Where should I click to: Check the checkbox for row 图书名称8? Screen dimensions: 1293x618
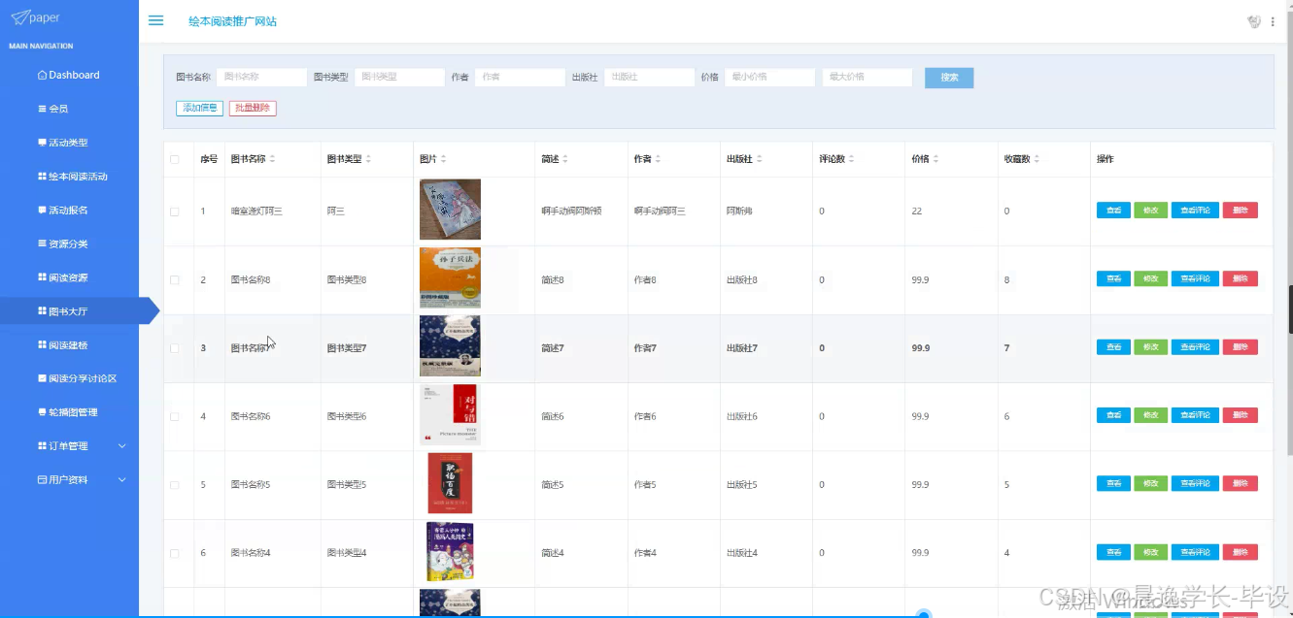[175, 279]
